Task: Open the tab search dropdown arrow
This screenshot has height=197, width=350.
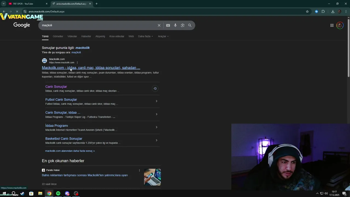Action: (x=4, y=4)
